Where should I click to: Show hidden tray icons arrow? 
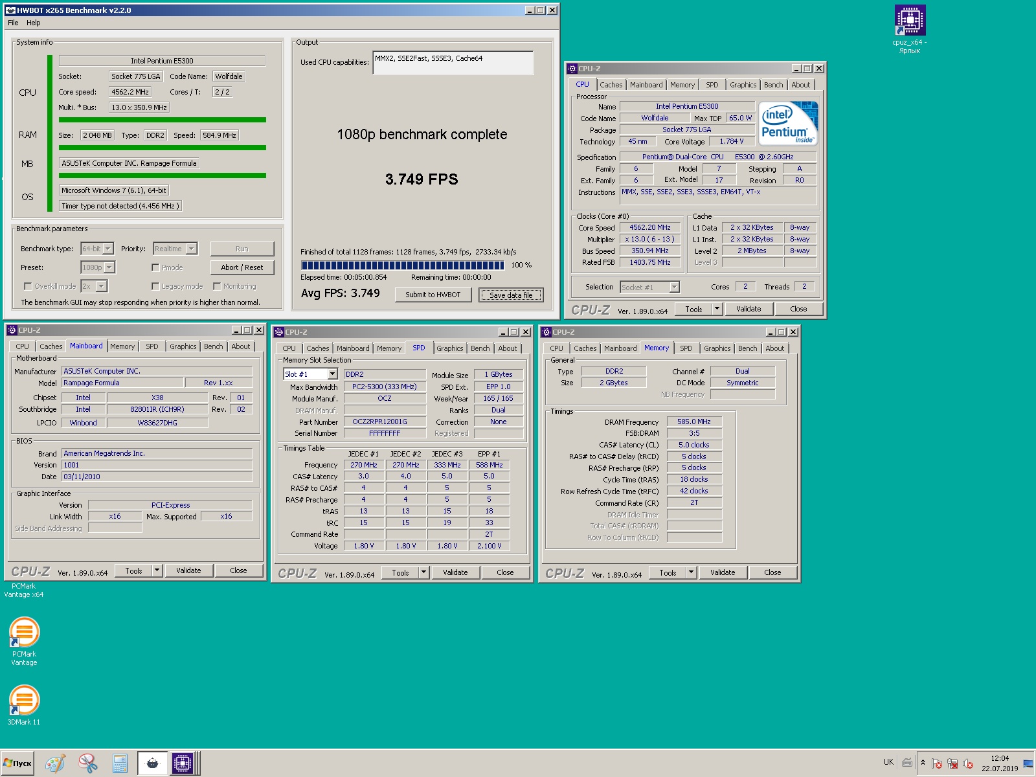(x=923, y=763)
